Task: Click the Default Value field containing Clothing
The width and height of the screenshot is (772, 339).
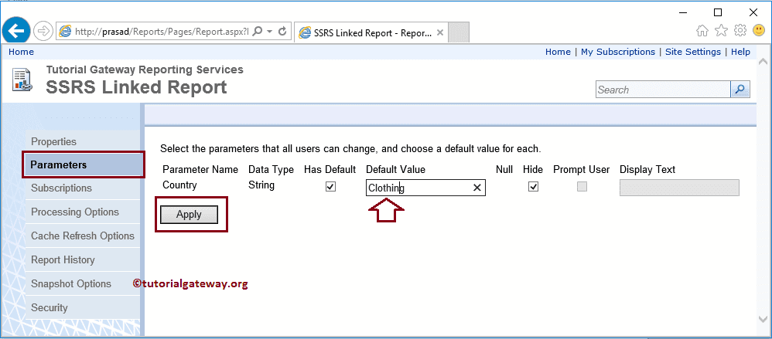Action: (426, 188)
